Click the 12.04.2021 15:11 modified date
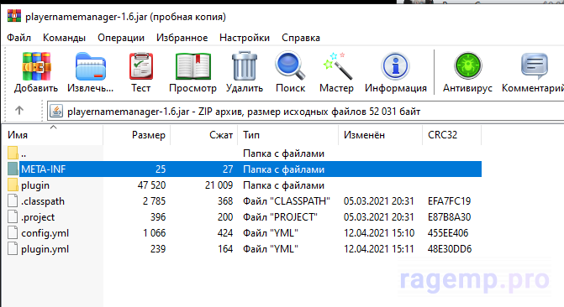Screen dimensions: 564x307 tap(379, 249)
